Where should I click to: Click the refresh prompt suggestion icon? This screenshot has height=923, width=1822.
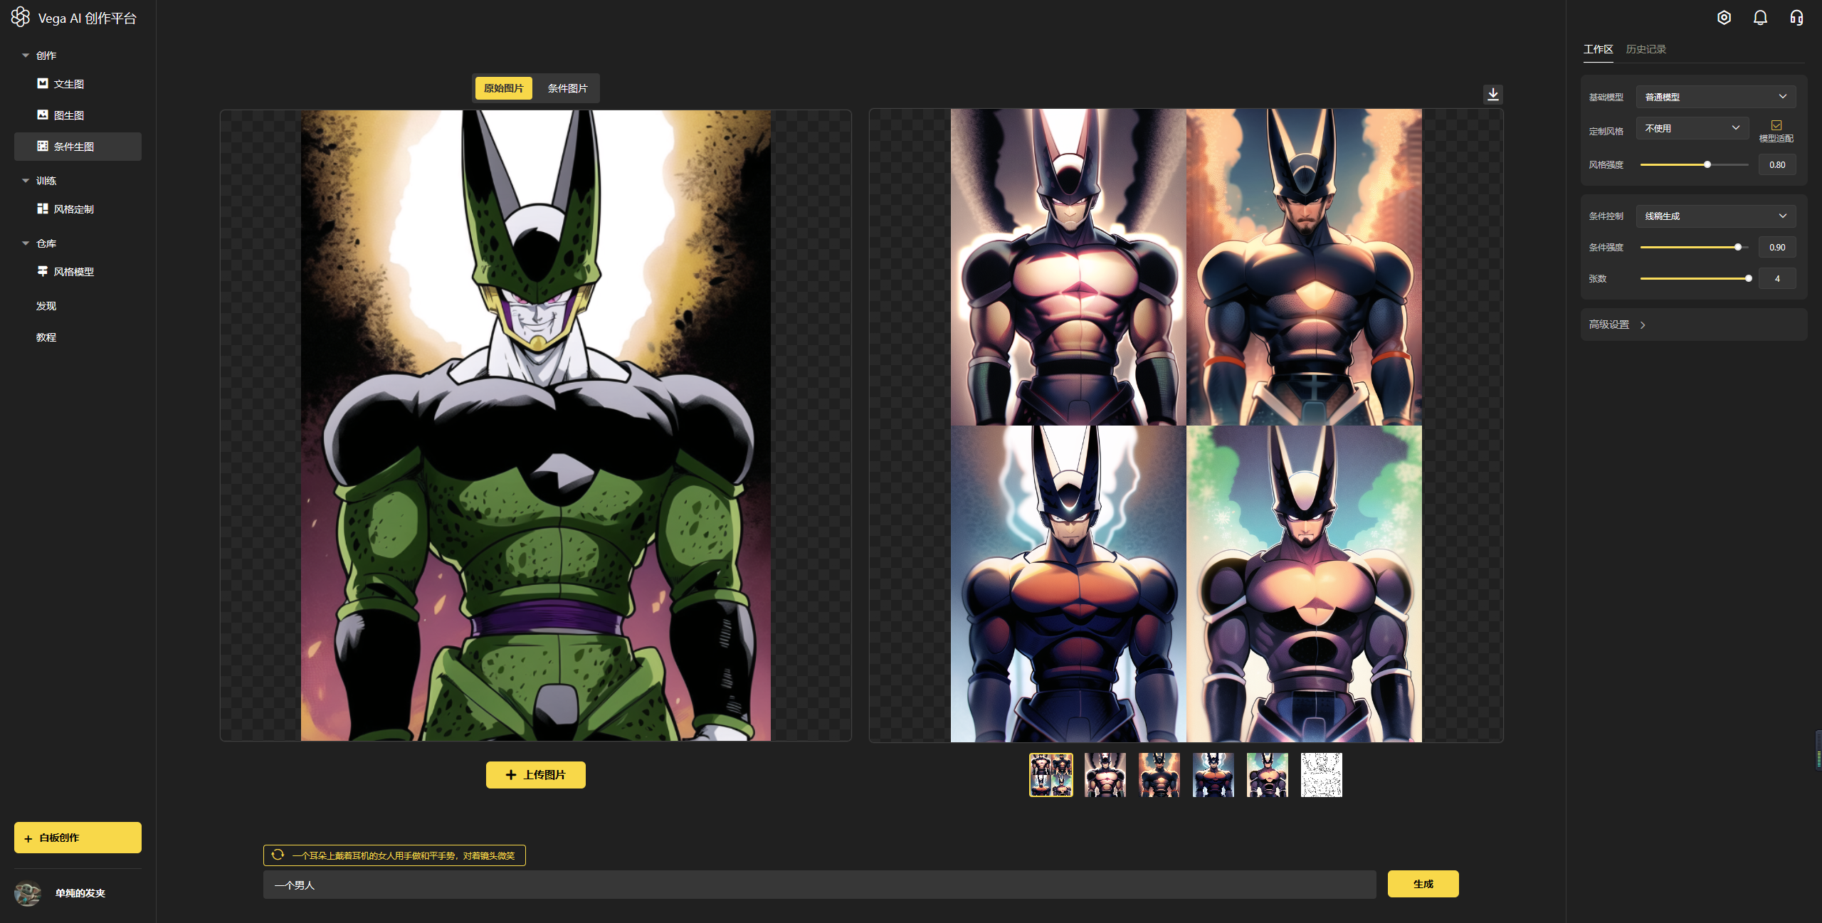(278, 855)
